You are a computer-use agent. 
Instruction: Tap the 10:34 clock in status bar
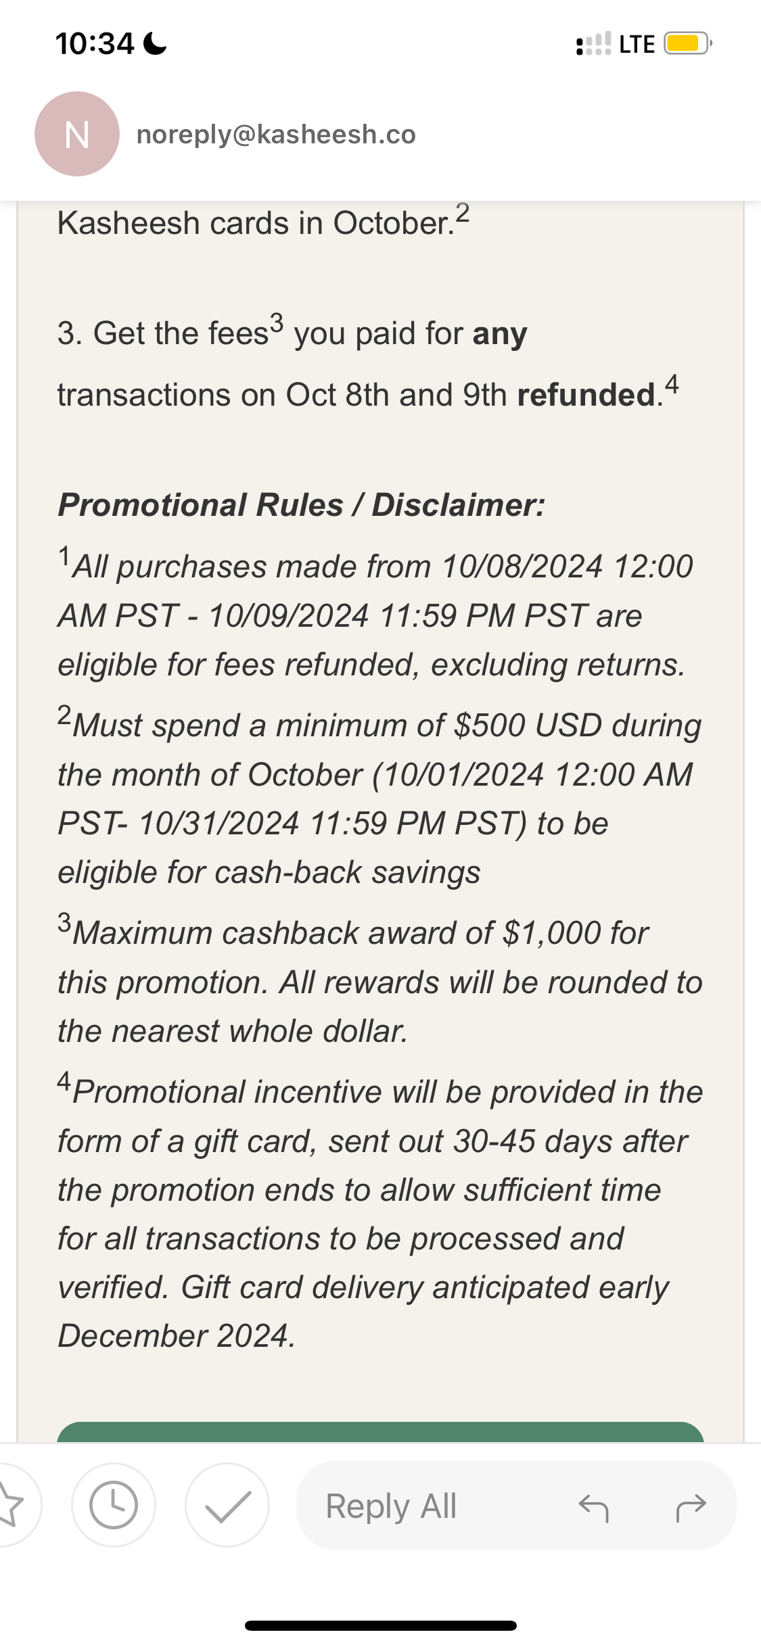(95, 45)
